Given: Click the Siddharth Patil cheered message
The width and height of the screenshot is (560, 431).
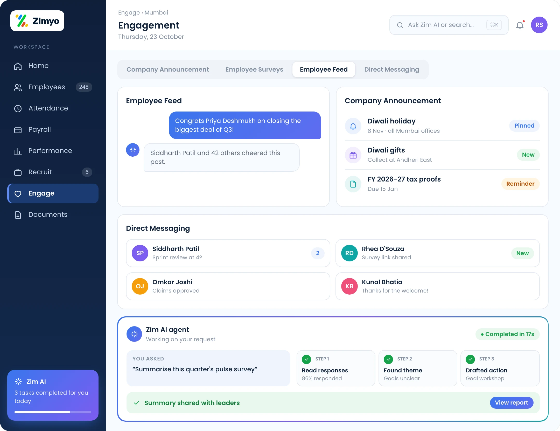Looking at the screenshot, I should 222,157.
